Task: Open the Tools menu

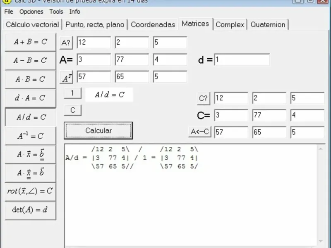Action: click(x=56, y=12)
